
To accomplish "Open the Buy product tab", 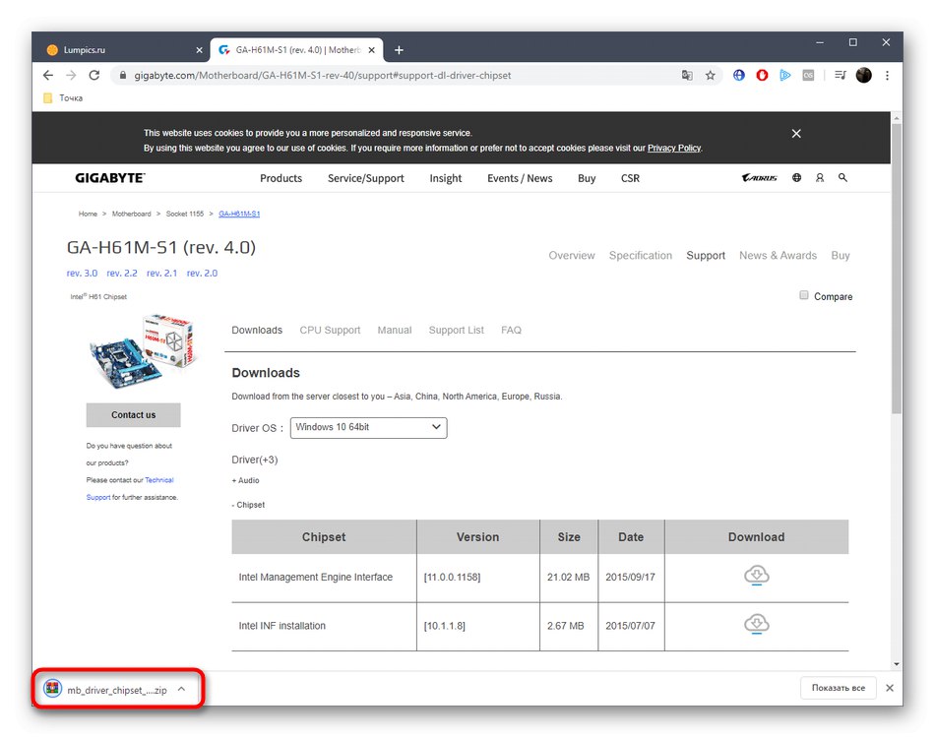I will point(841,255).
